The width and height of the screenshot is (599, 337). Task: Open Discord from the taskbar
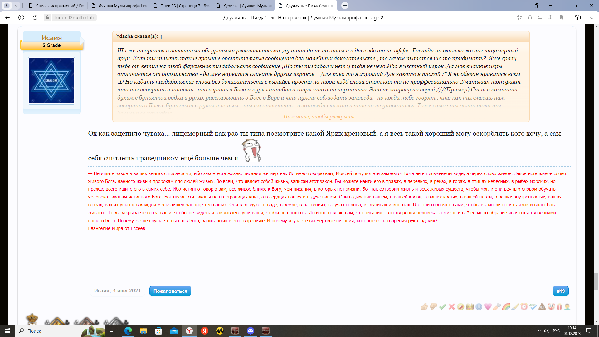[x=251, y=331]
